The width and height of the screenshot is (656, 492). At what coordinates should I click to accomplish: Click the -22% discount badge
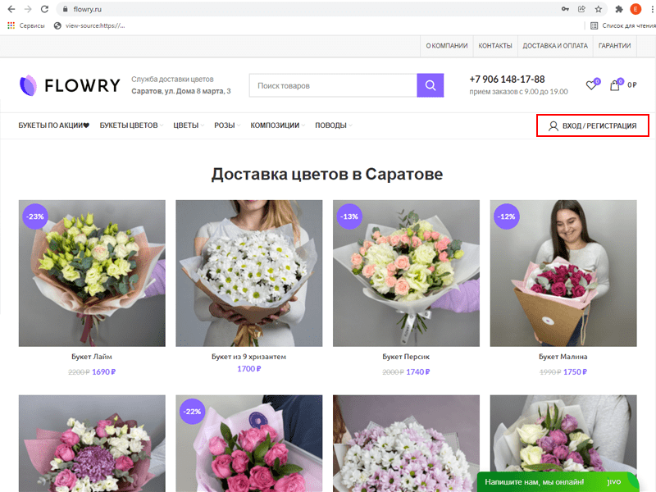point(192,412)
